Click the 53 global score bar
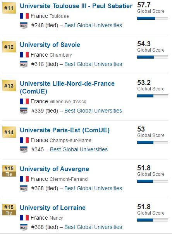This screenshot has height=234, width=172. (x=153, y=142)
